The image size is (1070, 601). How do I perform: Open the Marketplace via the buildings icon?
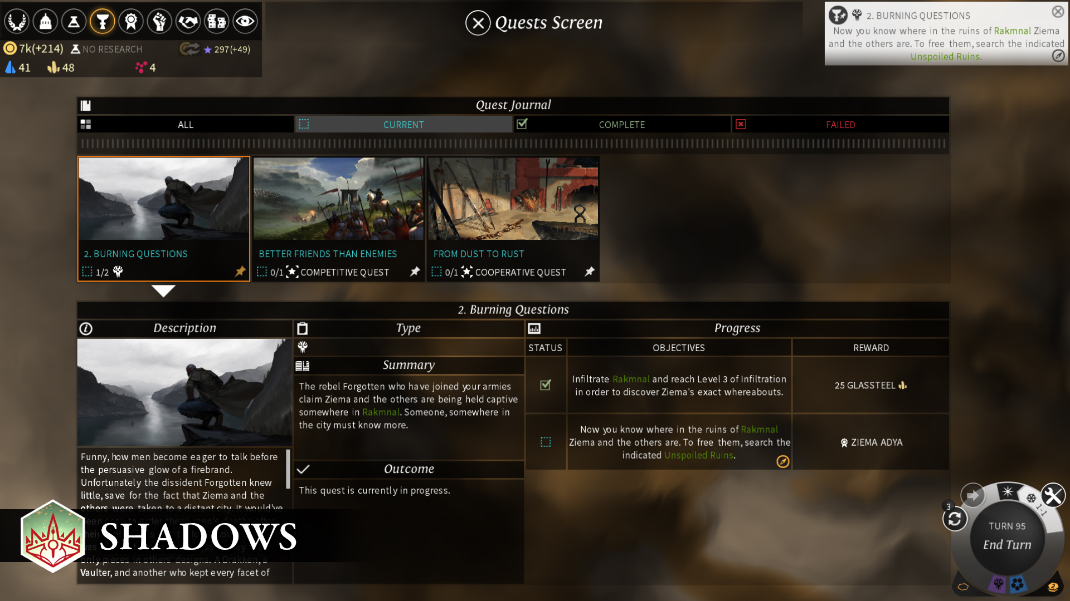tap(217, 21)
